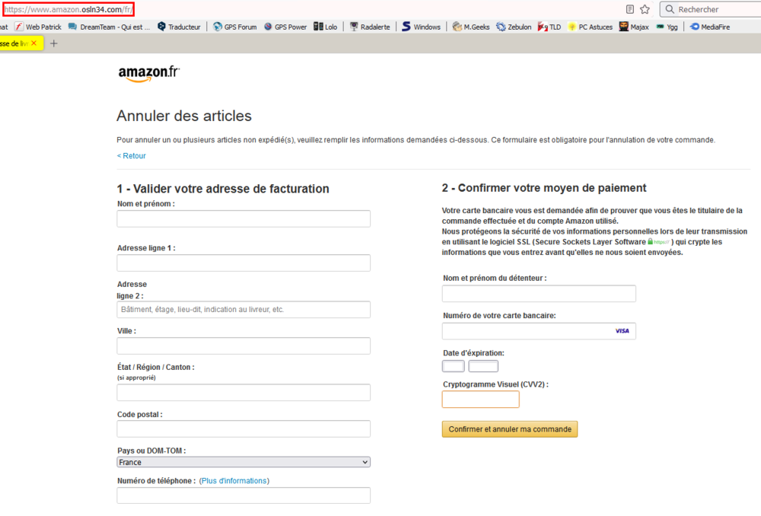Click the bookmark star icon
This screenshot has height=516, width=761.
tap(645, 9)
